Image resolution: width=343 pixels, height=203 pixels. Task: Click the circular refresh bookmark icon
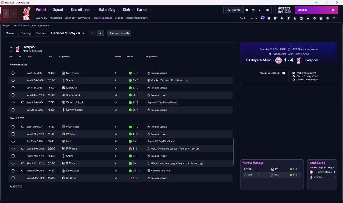pos(334,18)
